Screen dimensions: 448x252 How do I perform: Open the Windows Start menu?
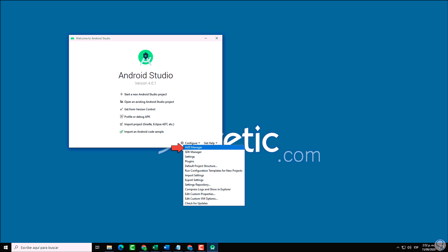coord(6,248)
